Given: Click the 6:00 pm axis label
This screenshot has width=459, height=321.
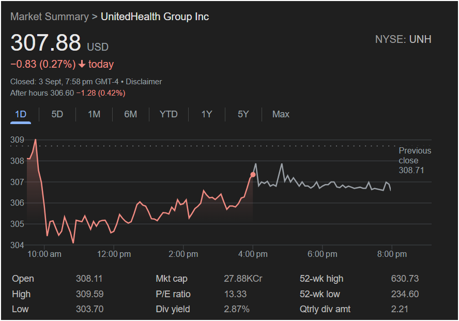Looking at the screenshot, I should pyautogui.click(x=323, y=254).
